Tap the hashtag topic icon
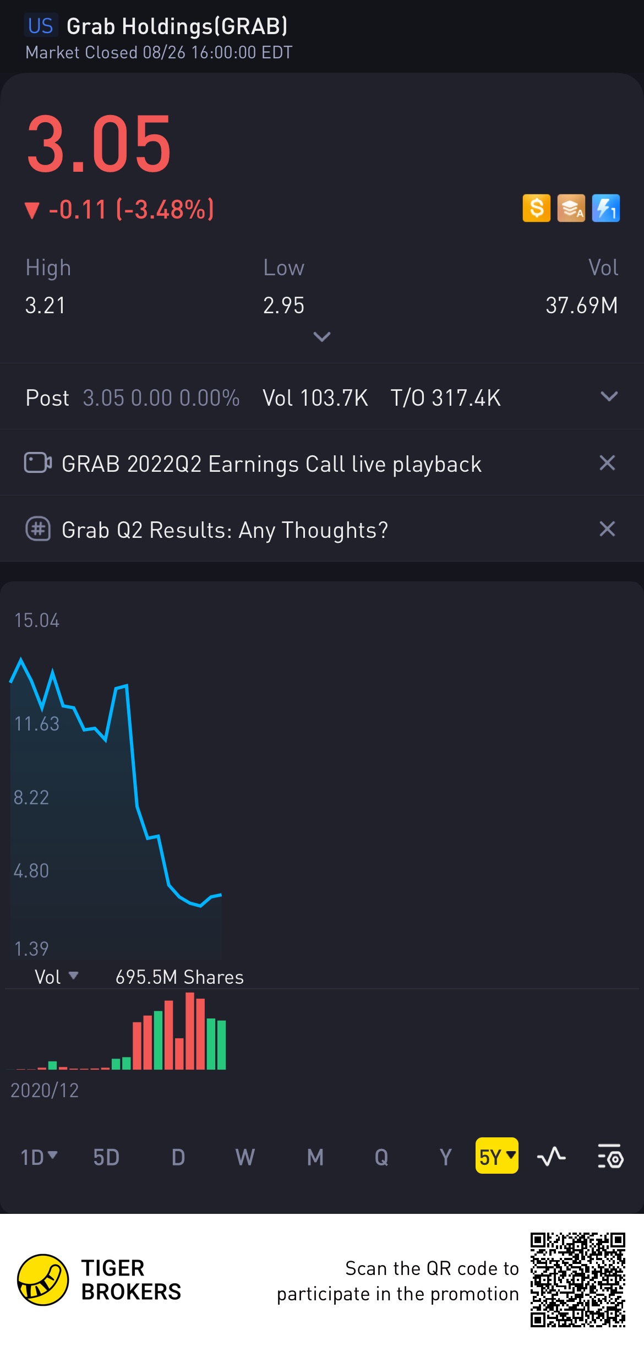This screenshot has height=1346, width=644. 38,529
